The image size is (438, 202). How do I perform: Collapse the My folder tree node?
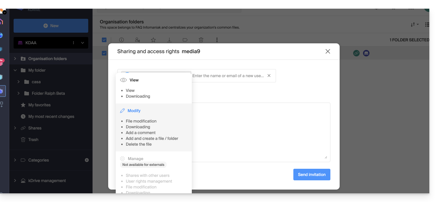15,70
